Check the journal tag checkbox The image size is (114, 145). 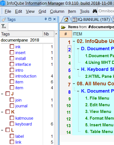(12, 106)
